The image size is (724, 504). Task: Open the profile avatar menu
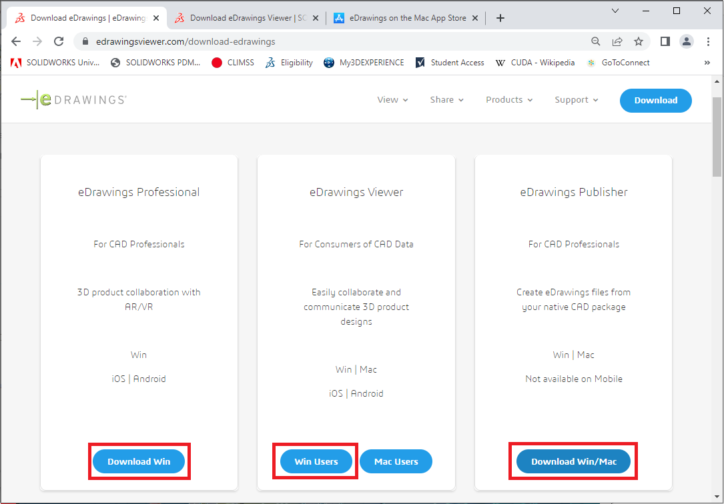tap(687, 41)
